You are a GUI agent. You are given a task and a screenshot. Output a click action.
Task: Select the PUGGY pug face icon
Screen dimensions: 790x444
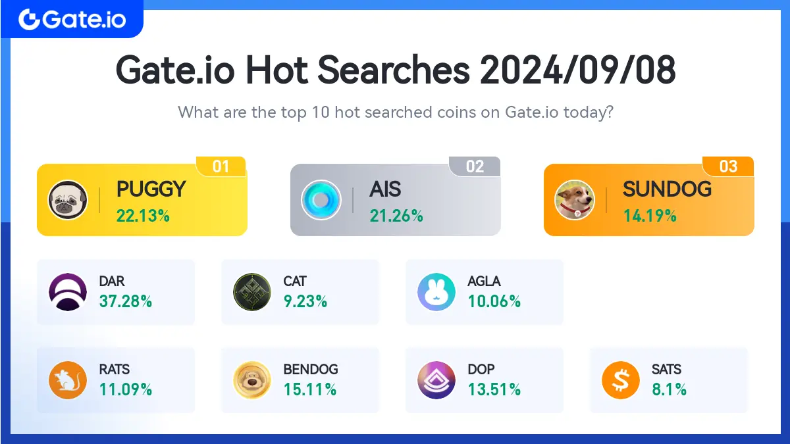coord(68,199)
